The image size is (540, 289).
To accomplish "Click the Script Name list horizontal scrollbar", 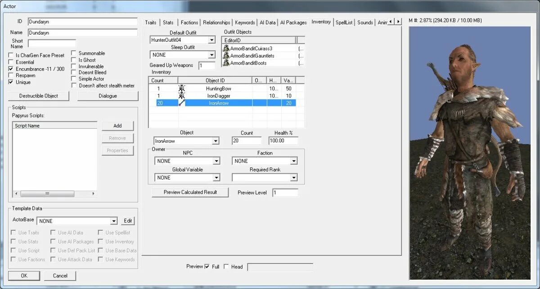I will [55, 194].
